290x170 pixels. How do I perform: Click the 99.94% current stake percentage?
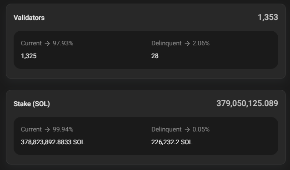pyautogui.click(x=63, y=130)
